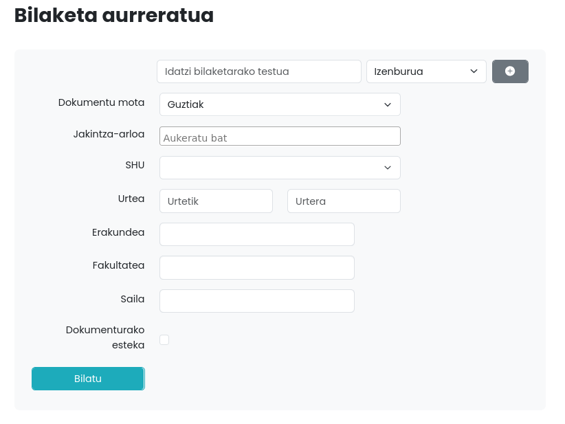Click the Urtetik year input

point(216,201)
